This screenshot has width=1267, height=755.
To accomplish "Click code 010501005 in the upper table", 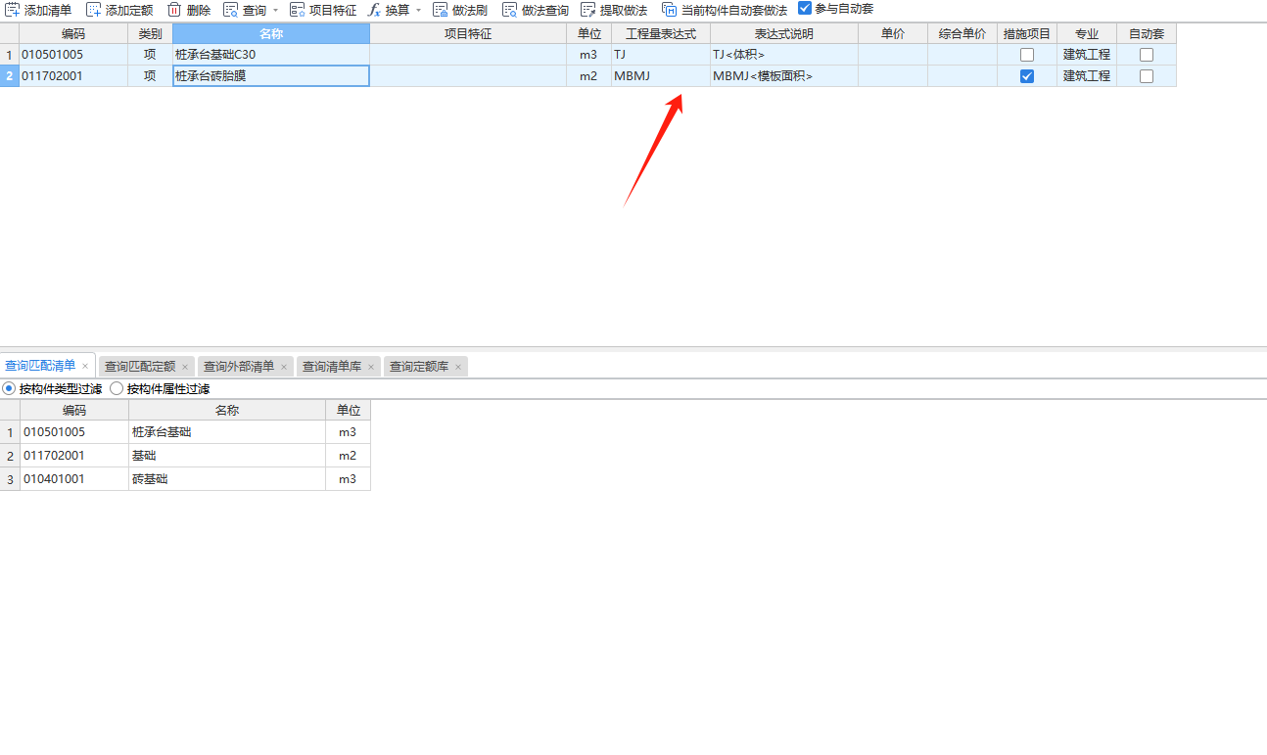I will click(x=73, y=55).
